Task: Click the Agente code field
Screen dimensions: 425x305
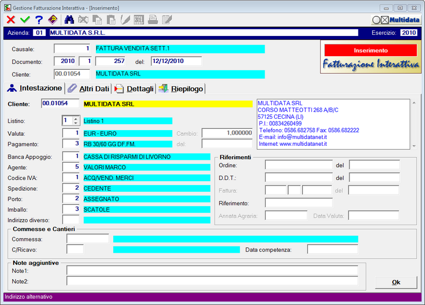Action: click(x=71, y=167)
